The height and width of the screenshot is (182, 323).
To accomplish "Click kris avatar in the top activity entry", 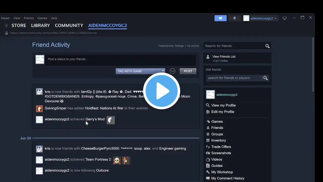I will [39, 92].
